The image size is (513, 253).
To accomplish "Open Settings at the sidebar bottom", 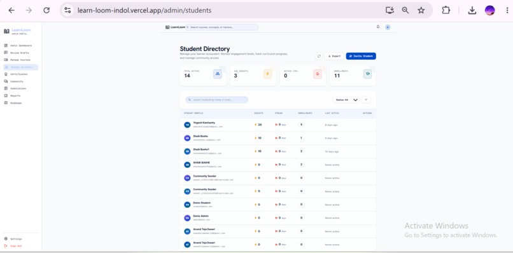I will click(20, 239).
